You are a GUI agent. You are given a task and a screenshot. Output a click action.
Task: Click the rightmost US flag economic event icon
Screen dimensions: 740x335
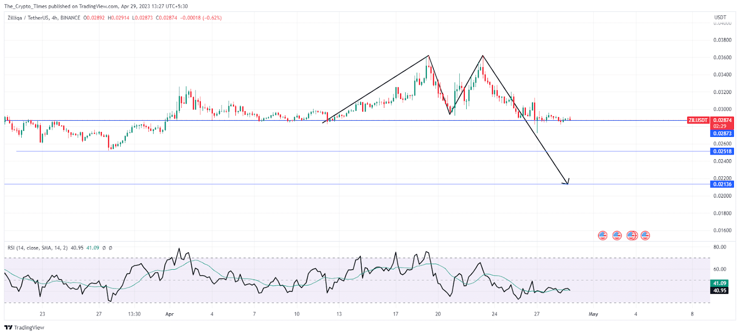click(645, 236)
